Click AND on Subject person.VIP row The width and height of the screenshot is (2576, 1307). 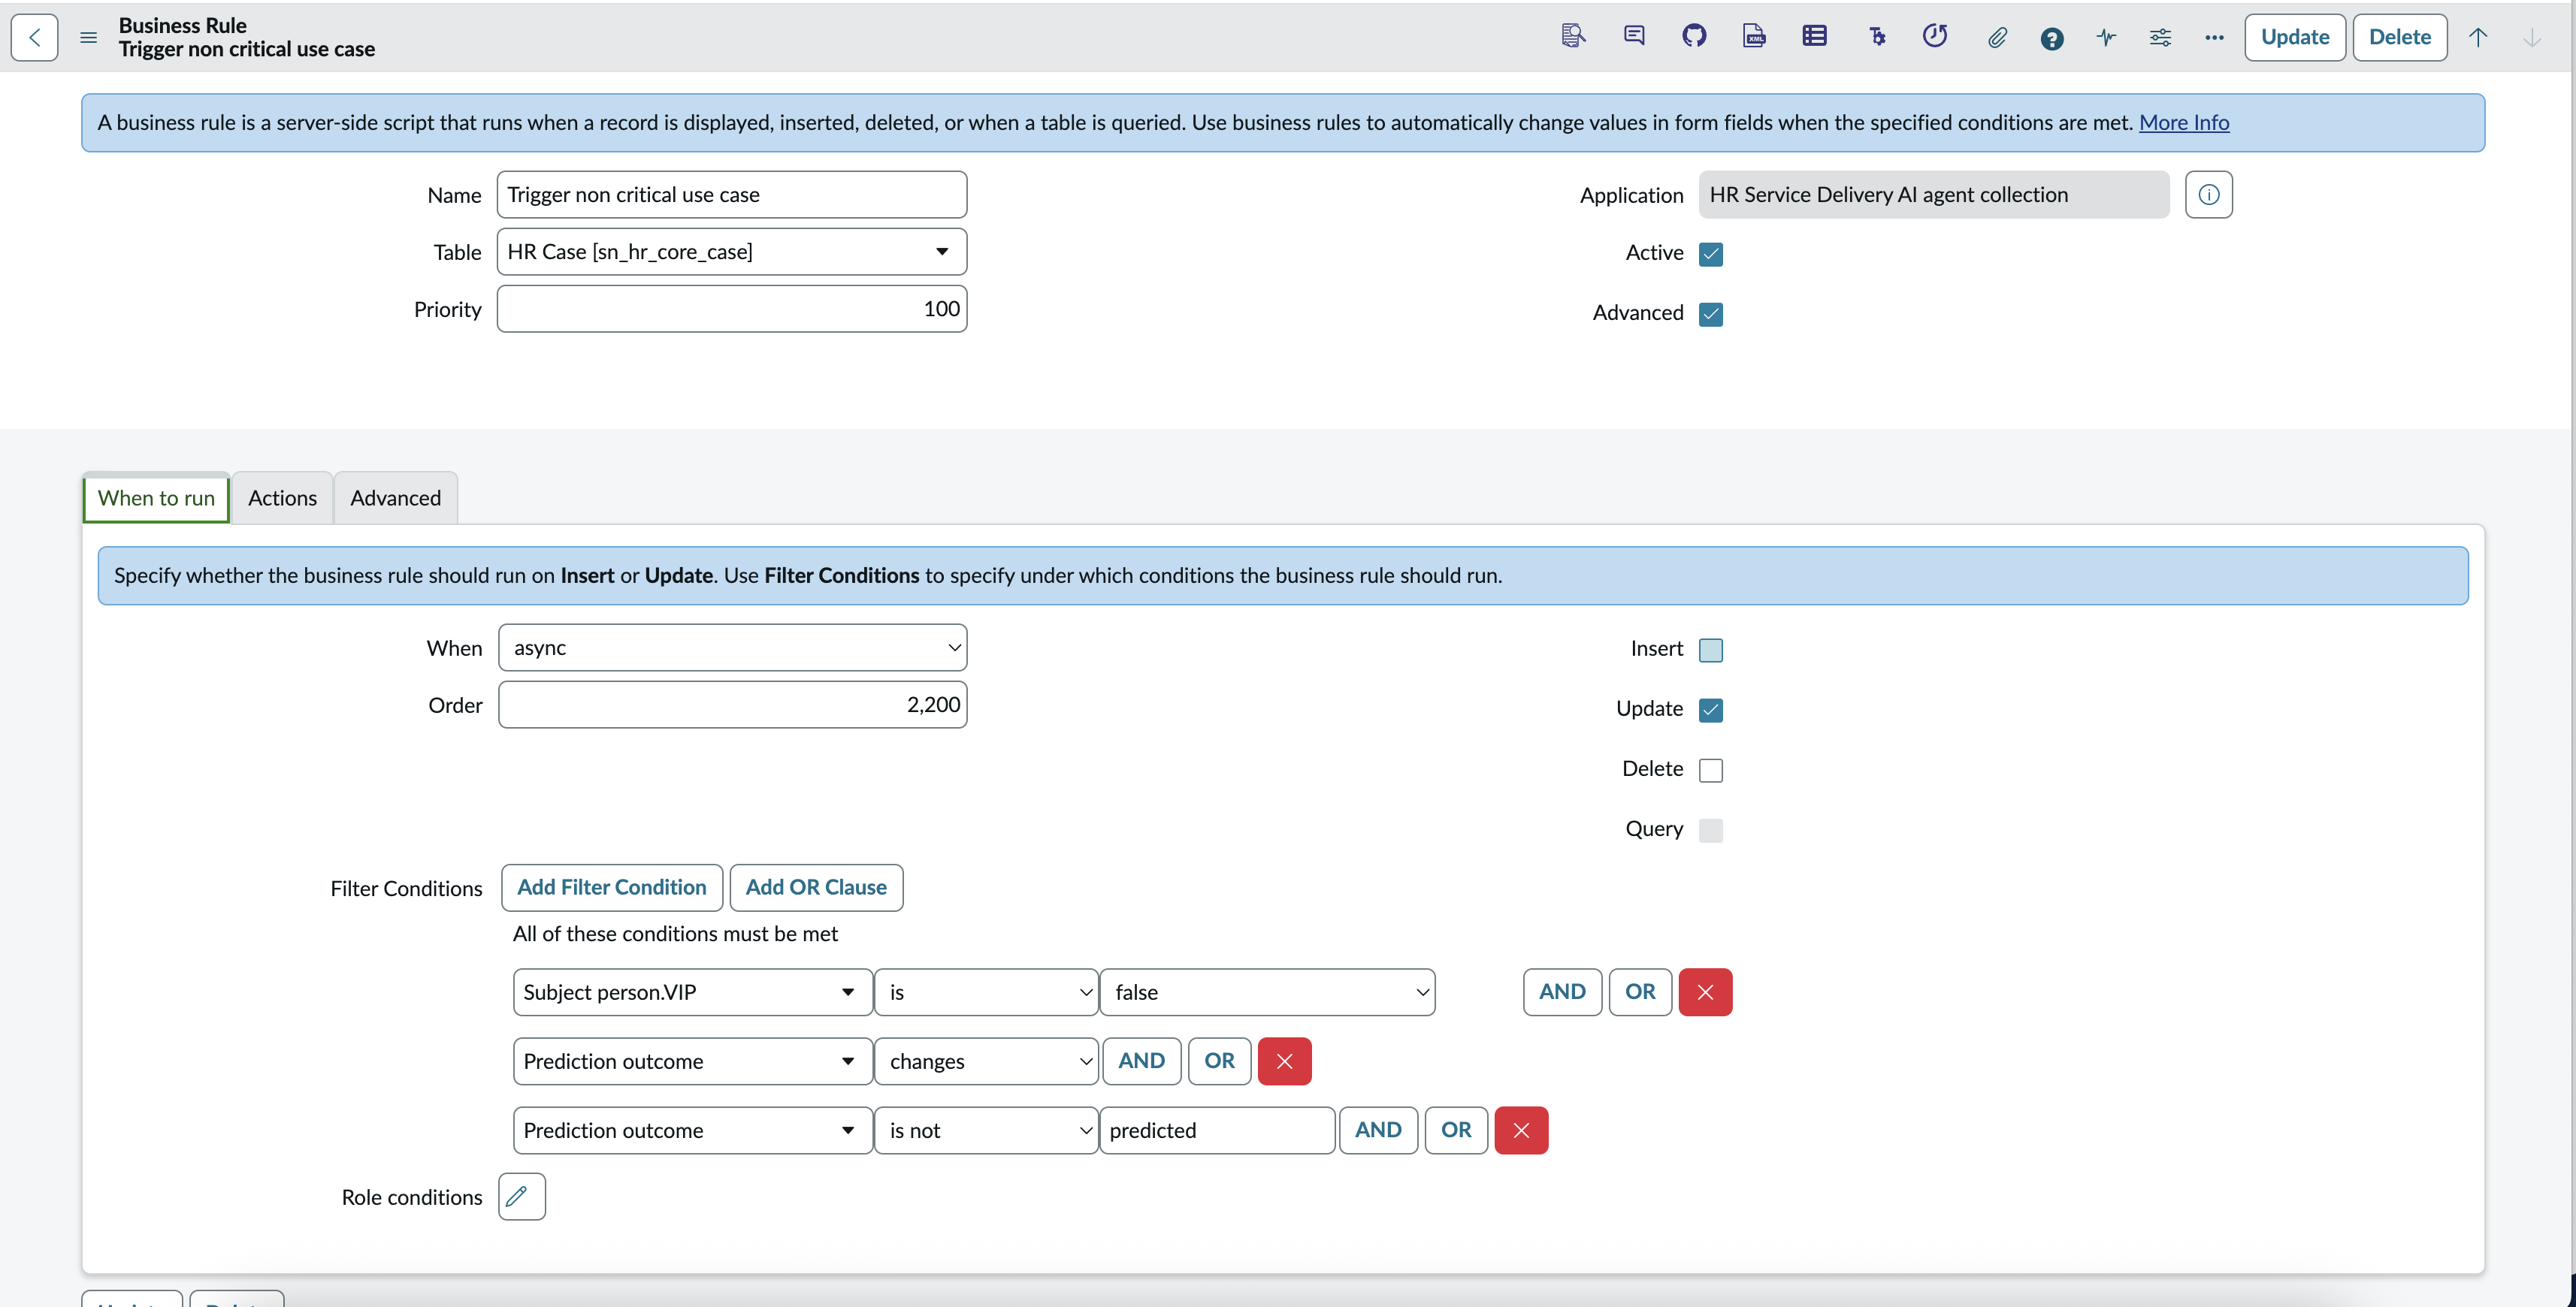tap(1562, 992)
